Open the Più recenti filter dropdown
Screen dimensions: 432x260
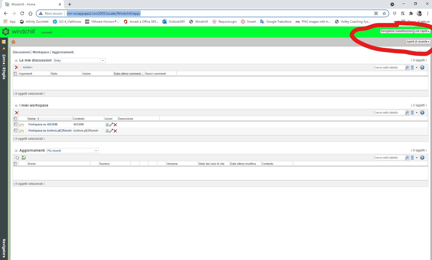point(96,151)
